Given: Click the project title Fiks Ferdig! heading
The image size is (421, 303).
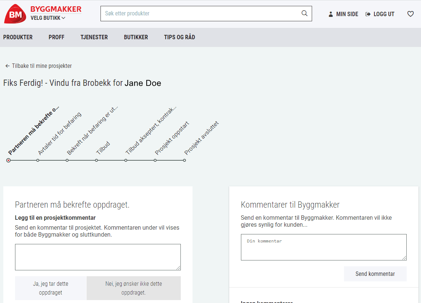Looking at the screenshot, I should (x=82, y=83).
